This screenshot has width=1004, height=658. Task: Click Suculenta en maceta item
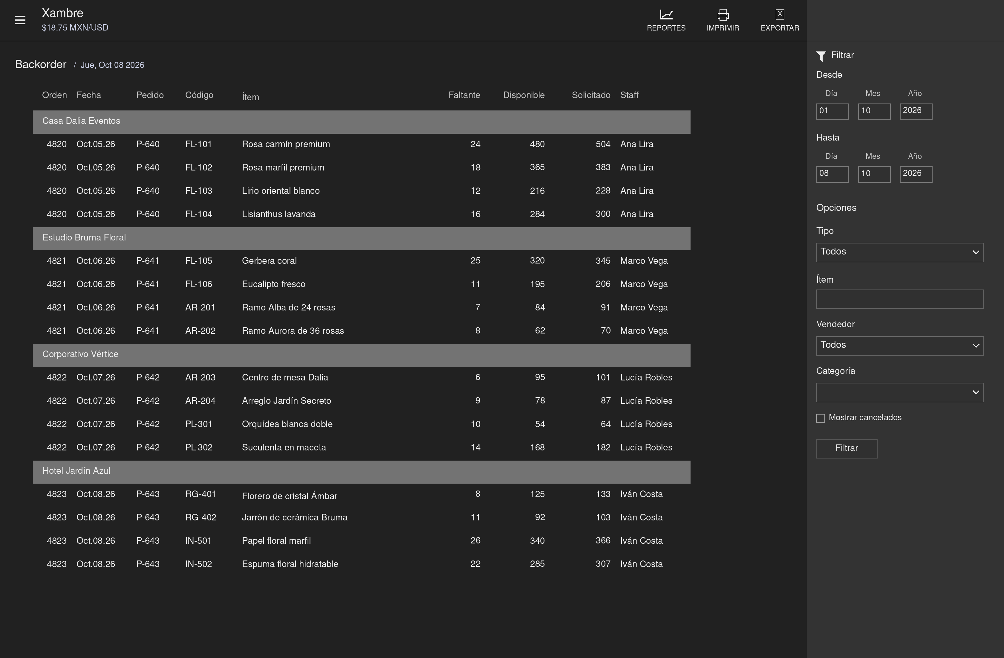pyautogui.click(x=284, y=447)
